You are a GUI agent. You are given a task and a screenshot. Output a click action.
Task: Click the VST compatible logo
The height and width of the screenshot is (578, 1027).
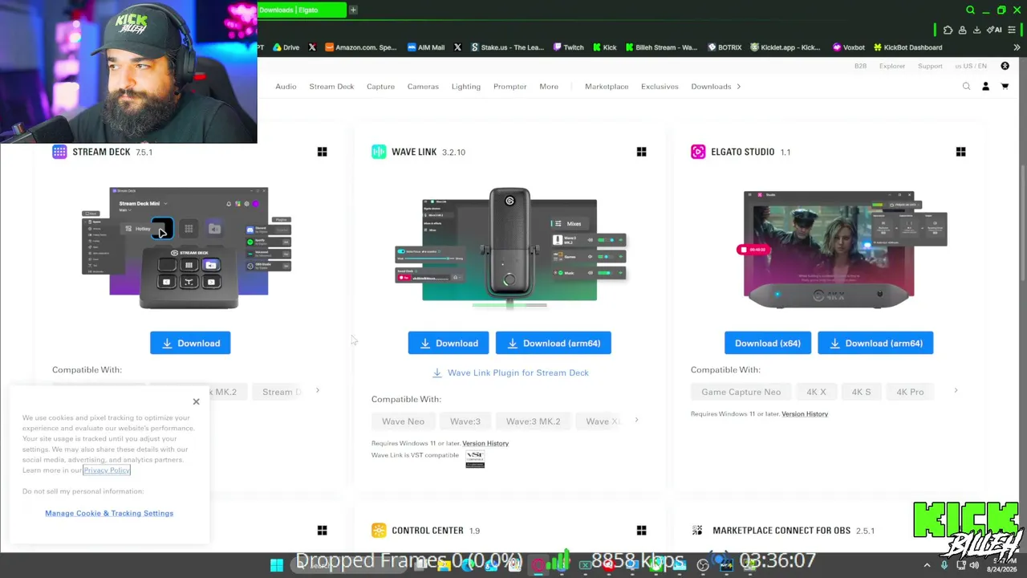(475, 458)
